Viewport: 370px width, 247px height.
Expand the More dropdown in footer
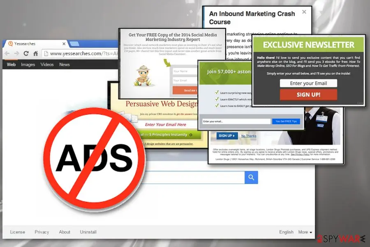(x=305, y=232)
